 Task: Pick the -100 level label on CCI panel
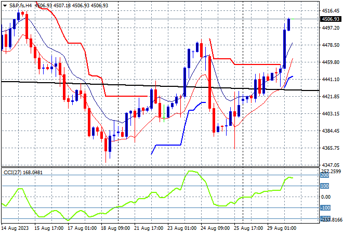[x=325, y=207]
